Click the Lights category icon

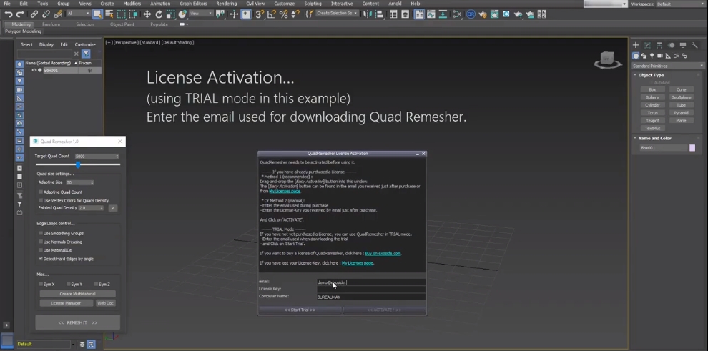[652, 56]
